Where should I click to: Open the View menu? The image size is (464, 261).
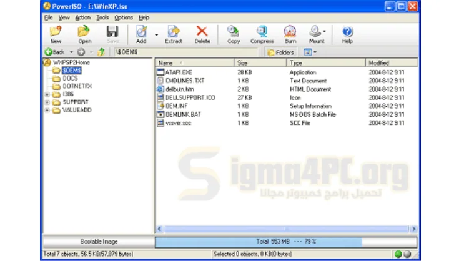pos(64,17)
